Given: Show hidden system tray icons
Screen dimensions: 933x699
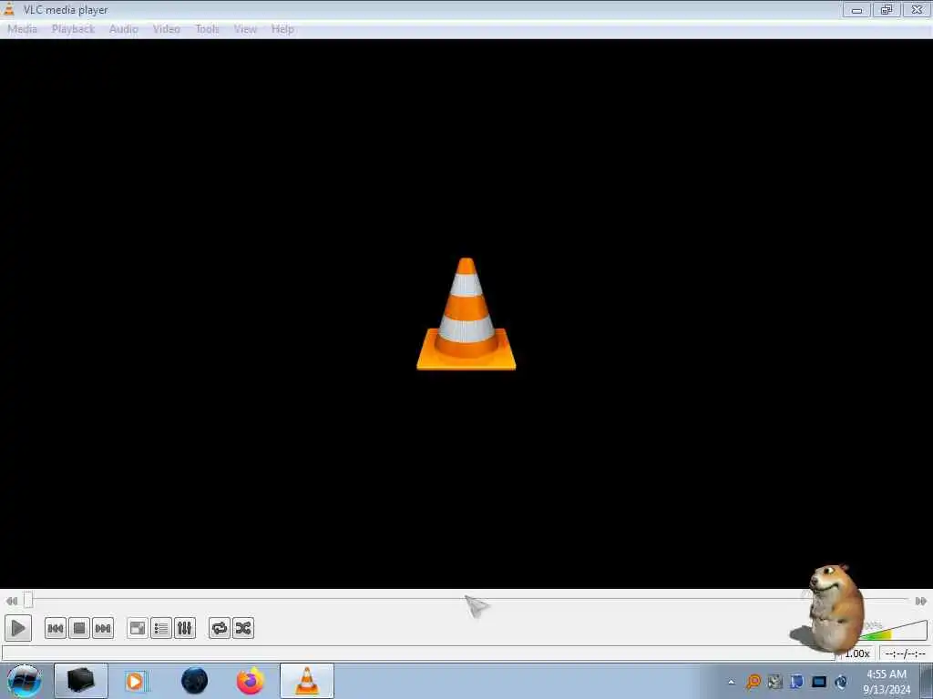Looking at the screenshot, I should coord(732,682).
